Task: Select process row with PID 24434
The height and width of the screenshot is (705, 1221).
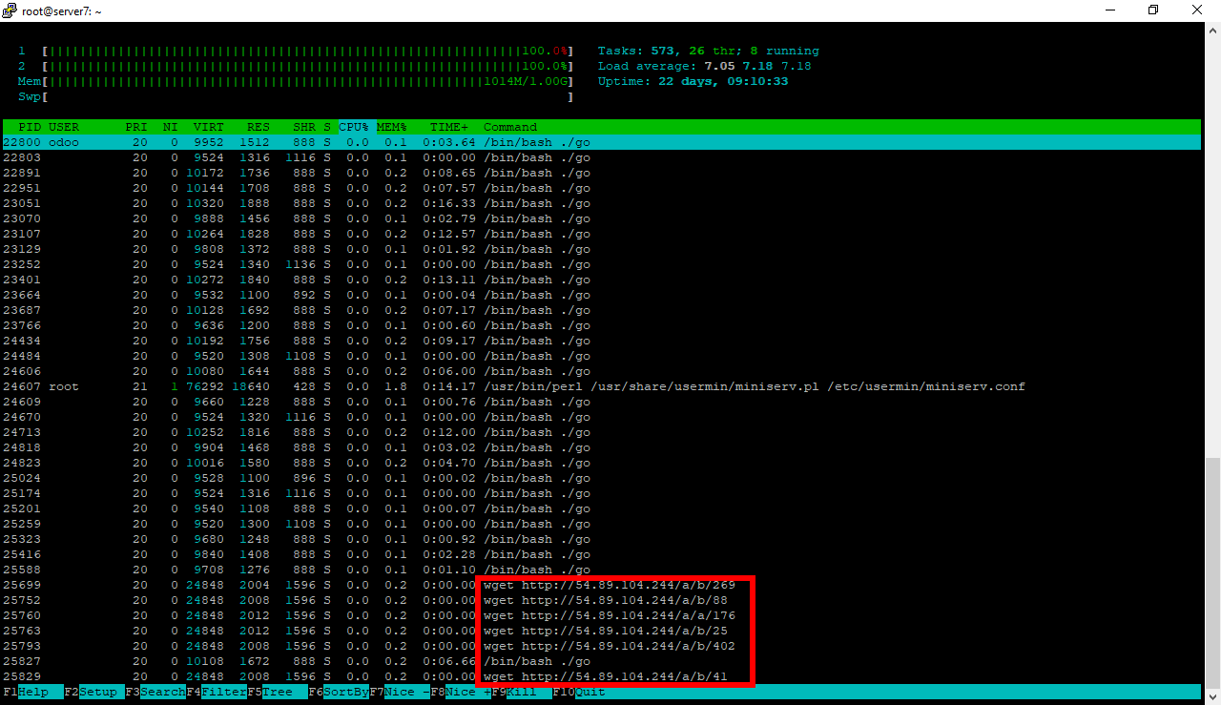Action: tap(601, 341)
